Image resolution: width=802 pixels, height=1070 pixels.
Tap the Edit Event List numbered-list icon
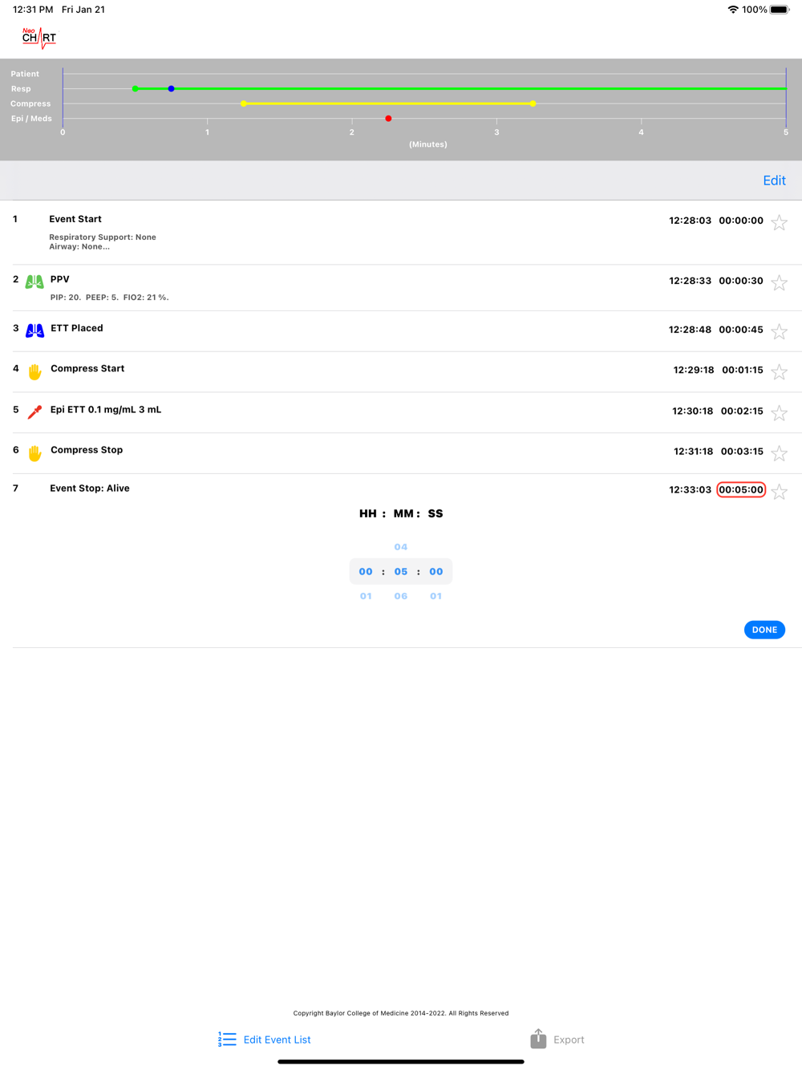227,1040
